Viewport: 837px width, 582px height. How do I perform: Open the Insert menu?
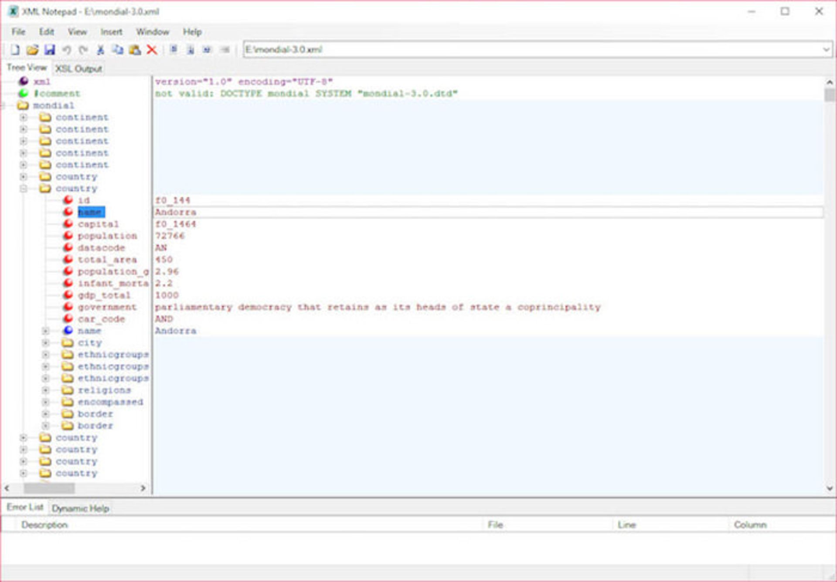111,32
